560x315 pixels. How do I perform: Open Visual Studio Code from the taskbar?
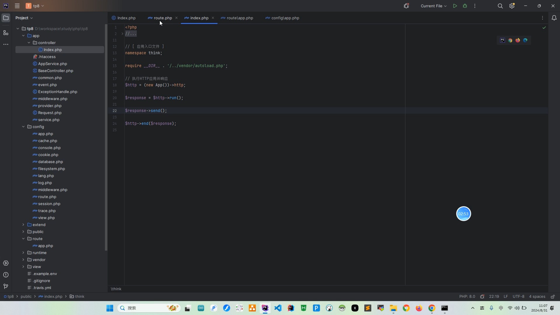pos(278,308)
